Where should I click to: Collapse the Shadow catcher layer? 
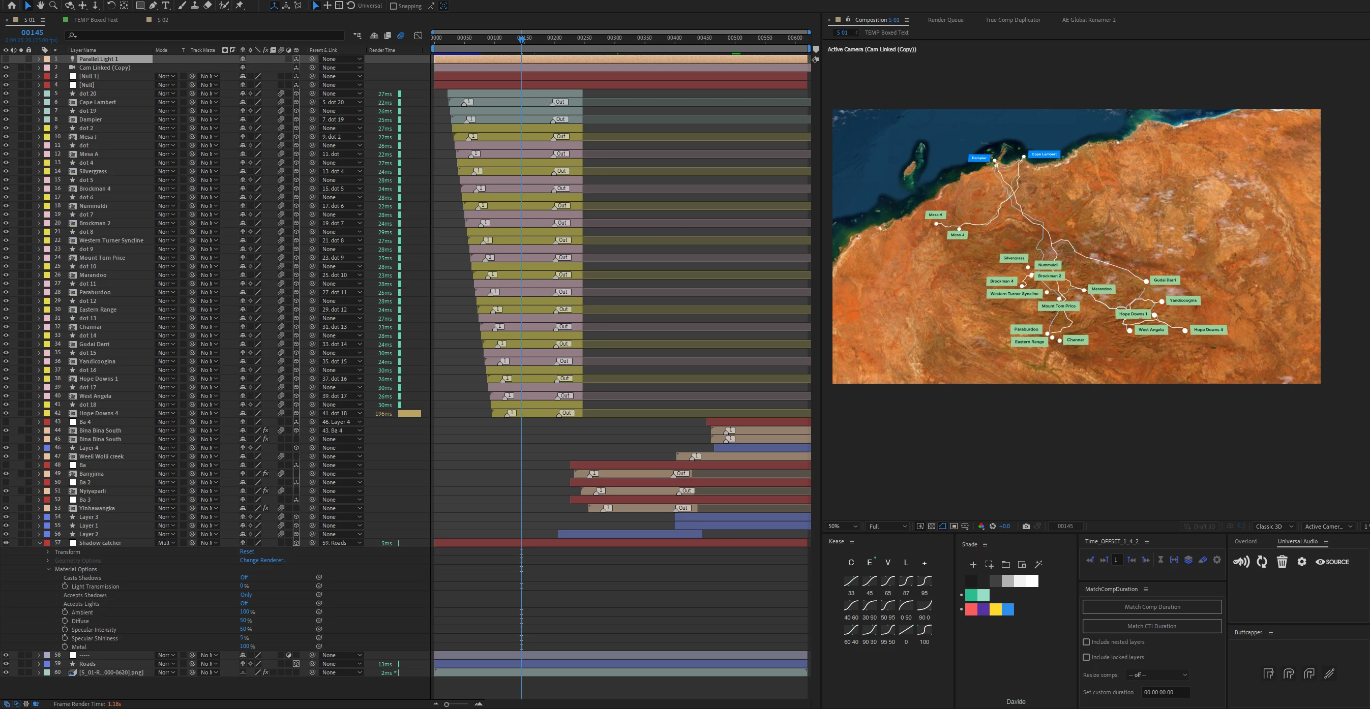coord(39,543)
